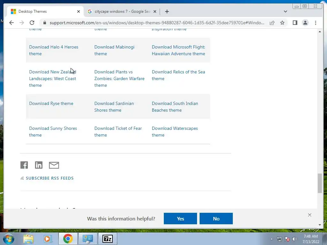Open the Windows Start menu
Viewport: 327px width, 245px height.
point(9,239)
